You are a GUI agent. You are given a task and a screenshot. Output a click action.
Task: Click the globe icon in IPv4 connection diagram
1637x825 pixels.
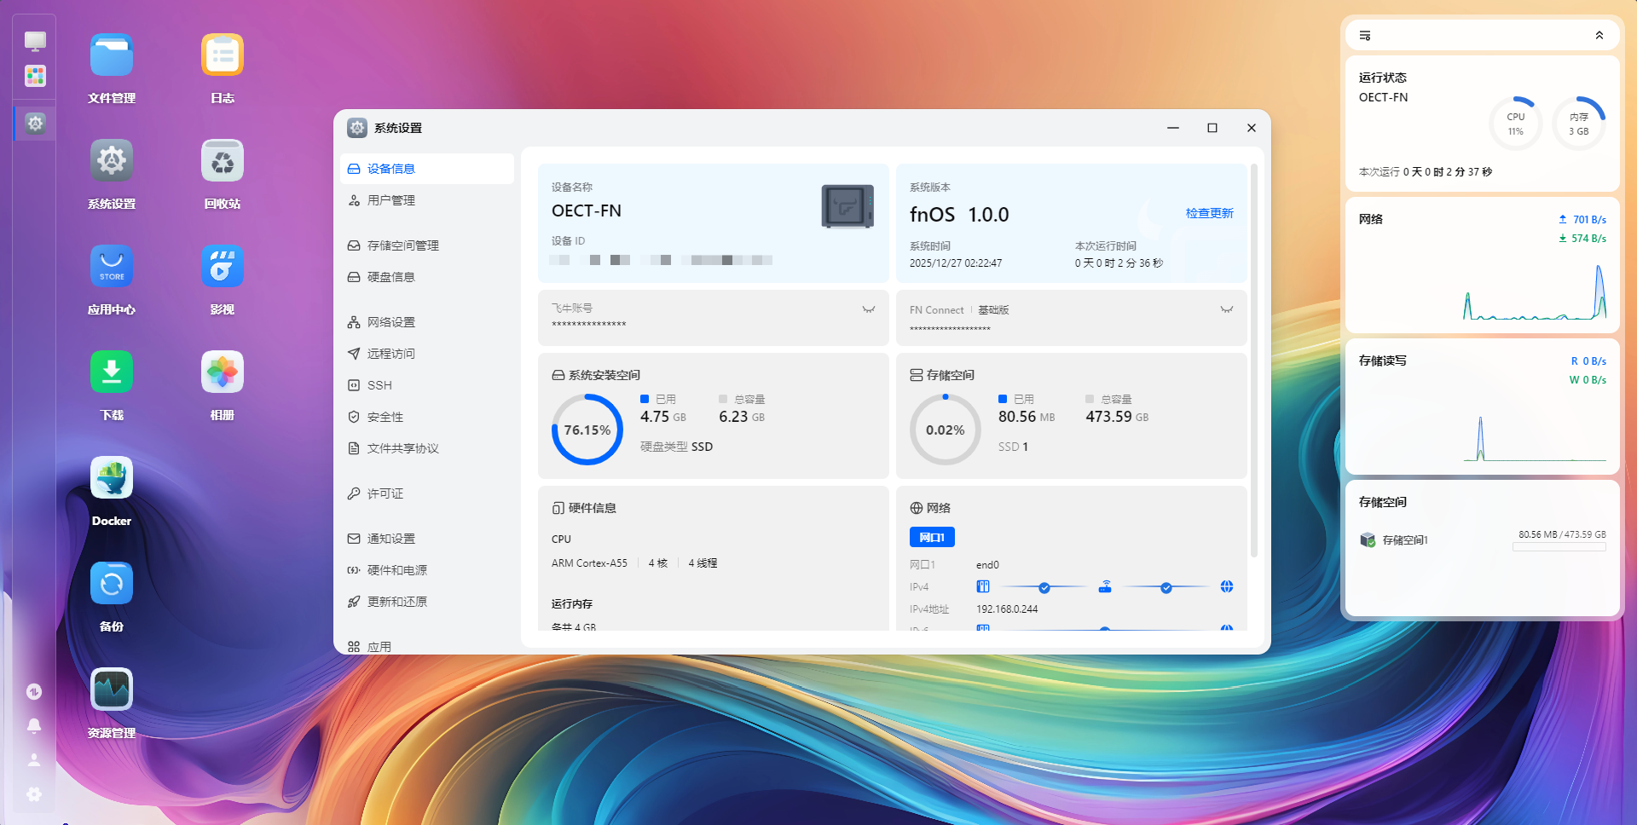point(1227,586)
